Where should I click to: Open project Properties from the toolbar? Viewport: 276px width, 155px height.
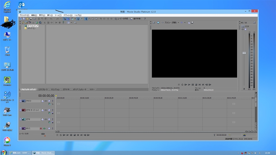click(x=34, y=19)
